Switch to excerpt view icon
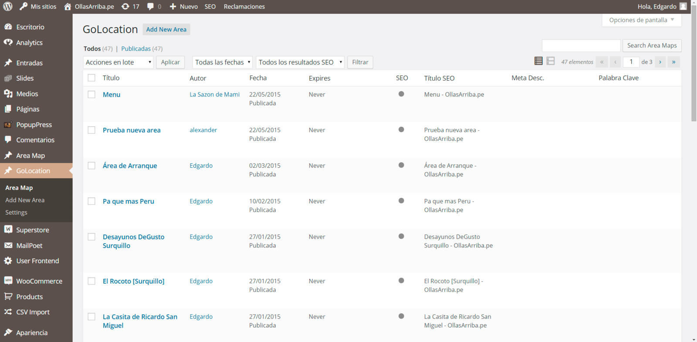The width and height of the screenshot is (697, 342). point(551,61)
